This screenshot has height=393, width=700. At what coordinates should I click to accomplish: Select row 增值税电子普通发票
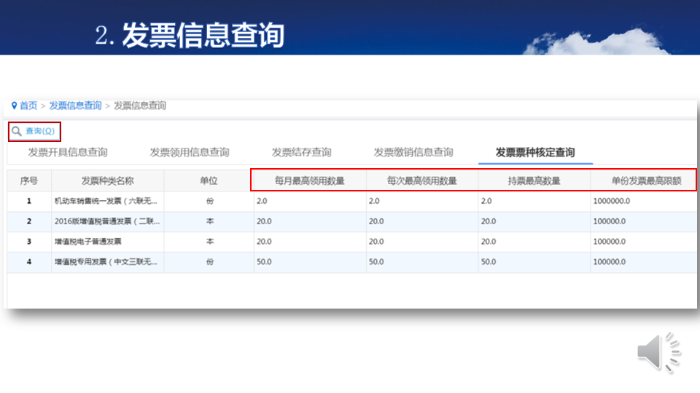351,242
